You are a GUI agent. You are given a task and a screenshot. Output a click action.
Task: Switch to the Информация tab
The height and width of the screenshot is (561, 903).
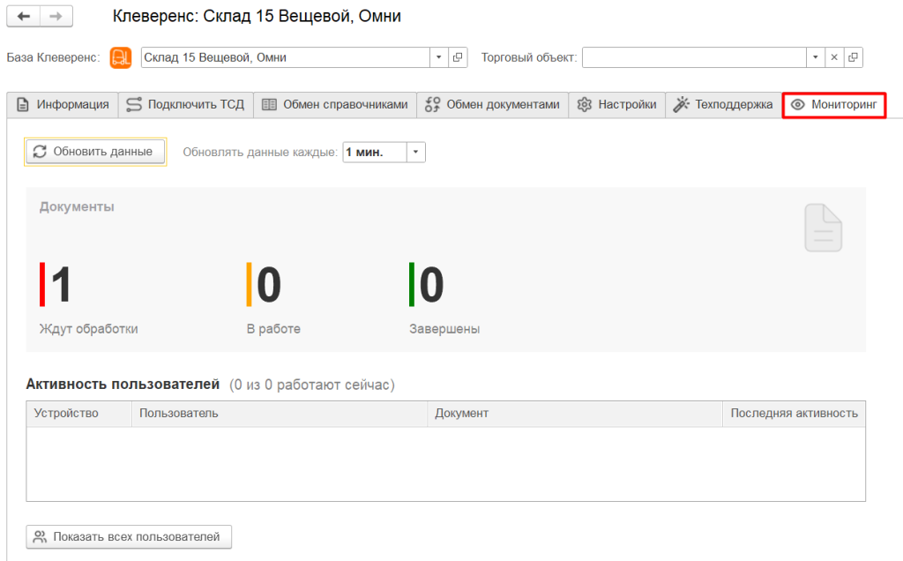pos(63,104)
